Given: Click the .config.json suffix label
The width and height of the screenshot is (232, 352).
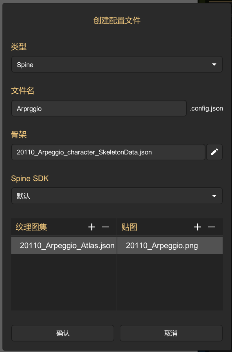Looking at the screenshot, I should (x=206, y=109).
